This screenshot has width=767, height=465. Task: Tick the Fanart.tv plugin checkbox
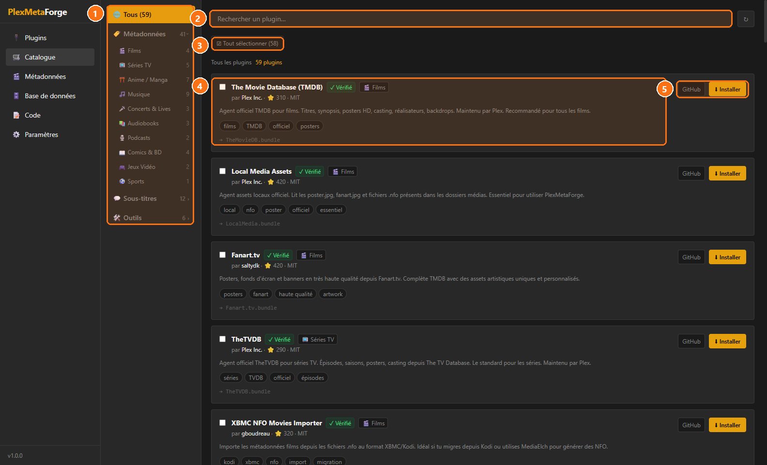pyautogui.click(x=223, y=255)
